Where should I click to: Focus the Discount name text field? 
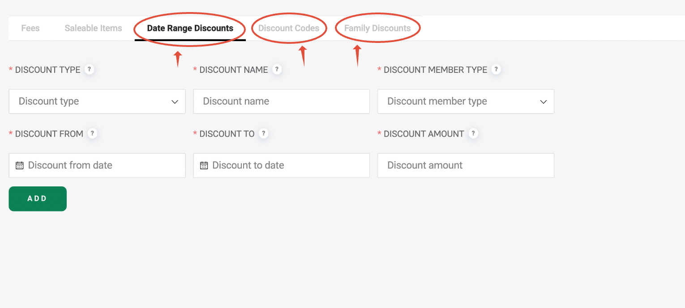tap(282, 101)
